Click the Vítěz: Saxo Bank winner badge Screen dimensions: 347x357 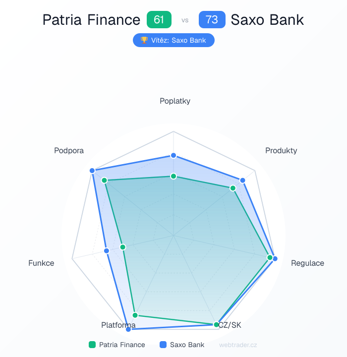pyautogui.click(x=173, y=40)
